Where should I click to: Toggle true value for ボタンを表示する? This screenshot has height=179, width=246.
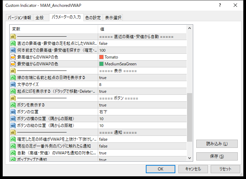click(x=142, y=105)
